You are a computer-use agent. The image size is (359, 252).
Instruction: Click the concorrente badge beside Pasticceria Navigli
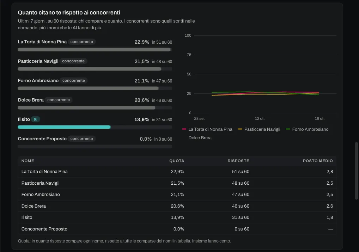73,61
